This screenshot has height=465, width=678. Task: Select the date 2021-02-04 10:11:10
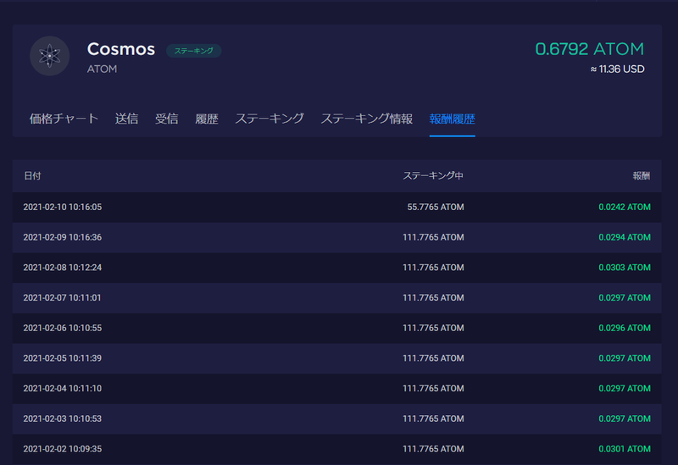63,389
